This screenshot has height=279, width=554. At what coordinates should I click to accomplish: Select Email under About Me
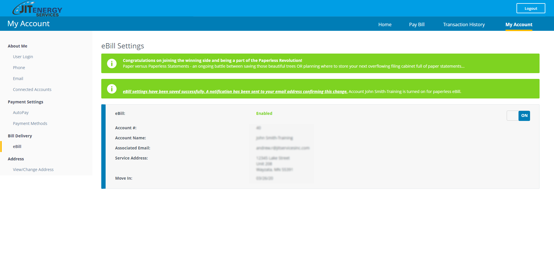point(18,79)
